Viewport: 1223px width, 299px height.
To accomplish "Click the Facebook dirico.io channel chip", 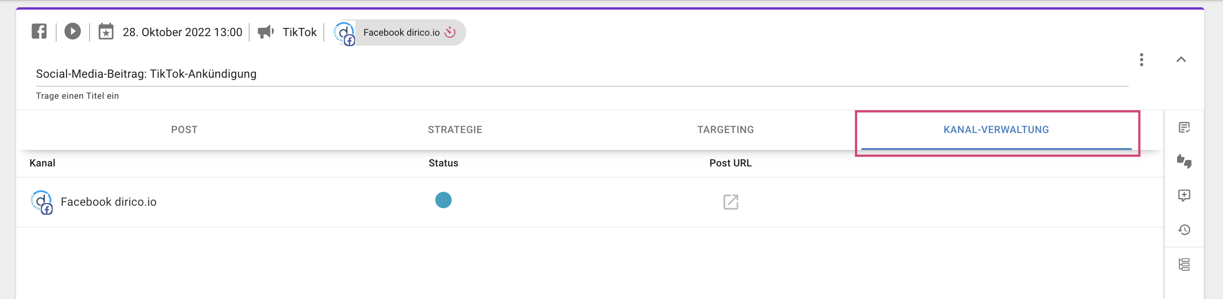I will click(399, 32).
